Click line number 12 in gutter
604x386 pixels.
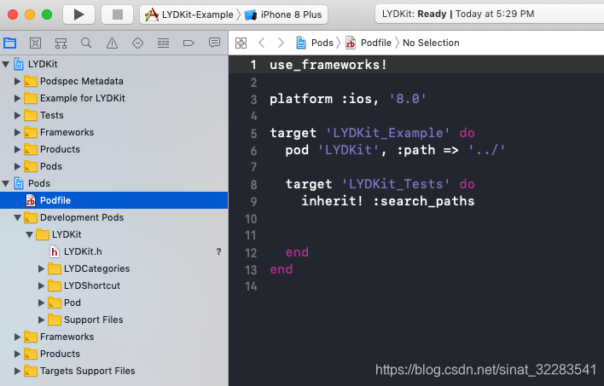(251, 253)
